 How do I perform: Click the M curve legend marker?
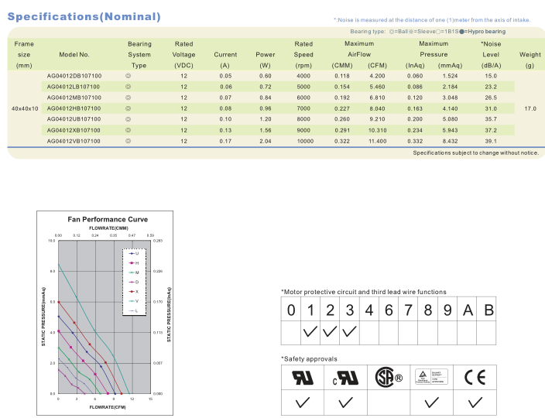(132, 272)
